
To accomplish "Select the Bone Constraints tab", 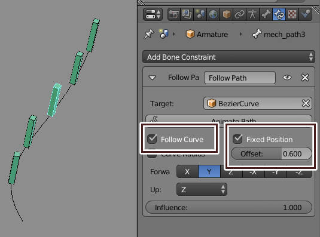I will [279, 14].
